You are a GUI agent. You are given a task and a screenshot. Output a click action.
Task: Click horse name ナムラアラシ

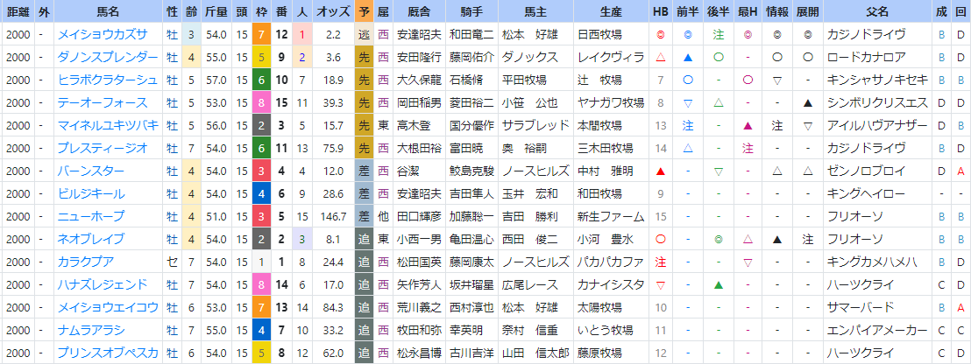click(x=91, y=330)
